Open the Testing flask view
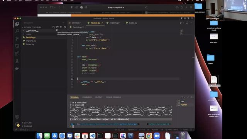Viewport: 247px width, 139px height. (x=17, y=61)
